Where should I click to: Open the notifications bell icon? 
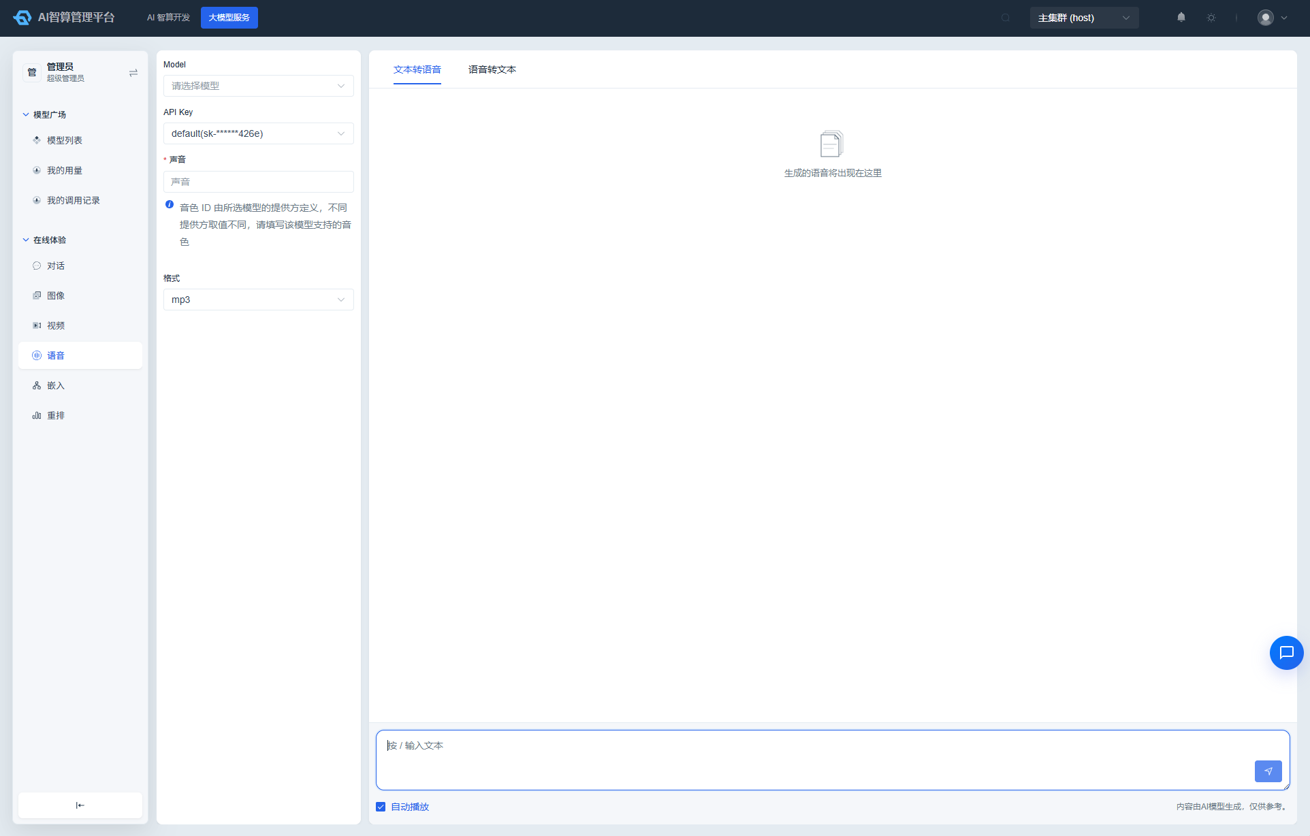(1181, 18)
